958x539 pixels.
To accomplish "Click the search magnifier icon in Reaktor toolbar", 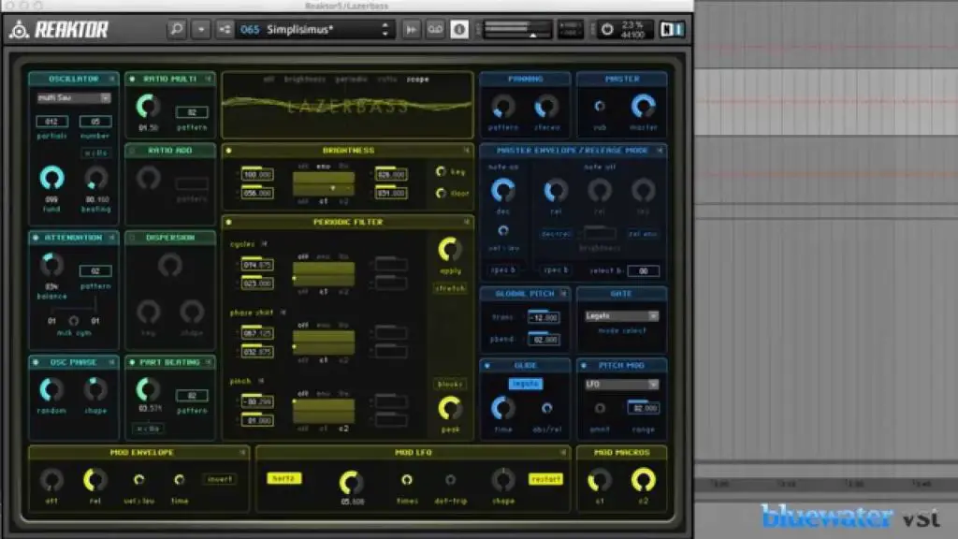I will [177, 29].
